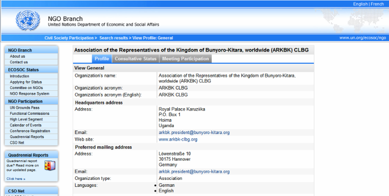Open the Meeting Participation tab
Viewport: 389px width, 196px height.
186,59
